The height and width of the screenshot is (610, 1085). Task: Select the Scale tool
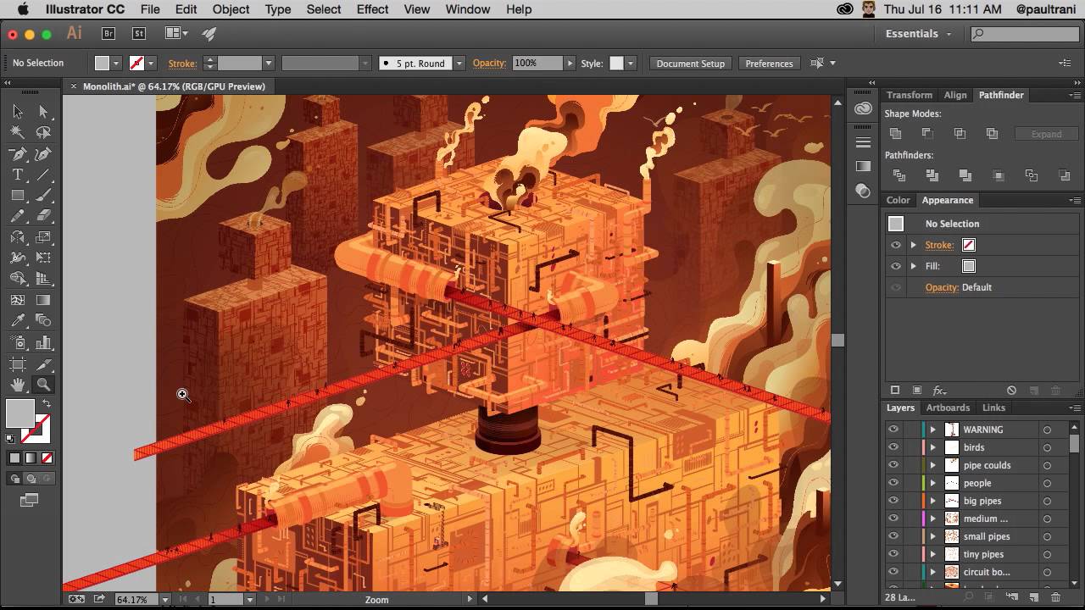pos(43,237)
